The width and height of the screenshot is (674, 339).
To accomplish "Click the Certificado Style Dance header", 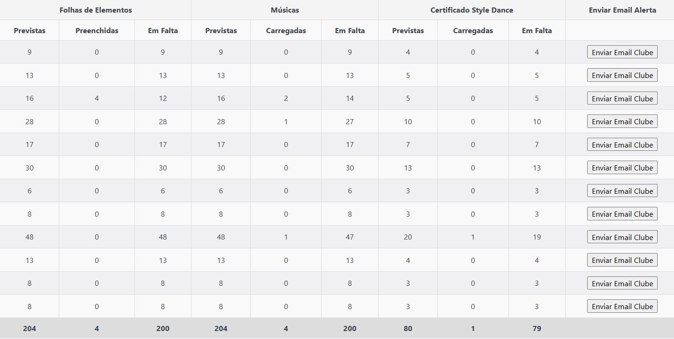I will coord(471,10).
